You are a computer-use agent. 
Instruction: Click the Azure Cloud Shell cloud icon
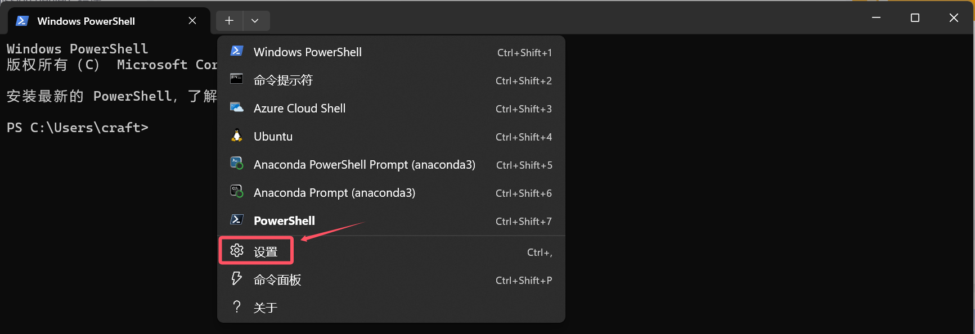coord(237,107)
